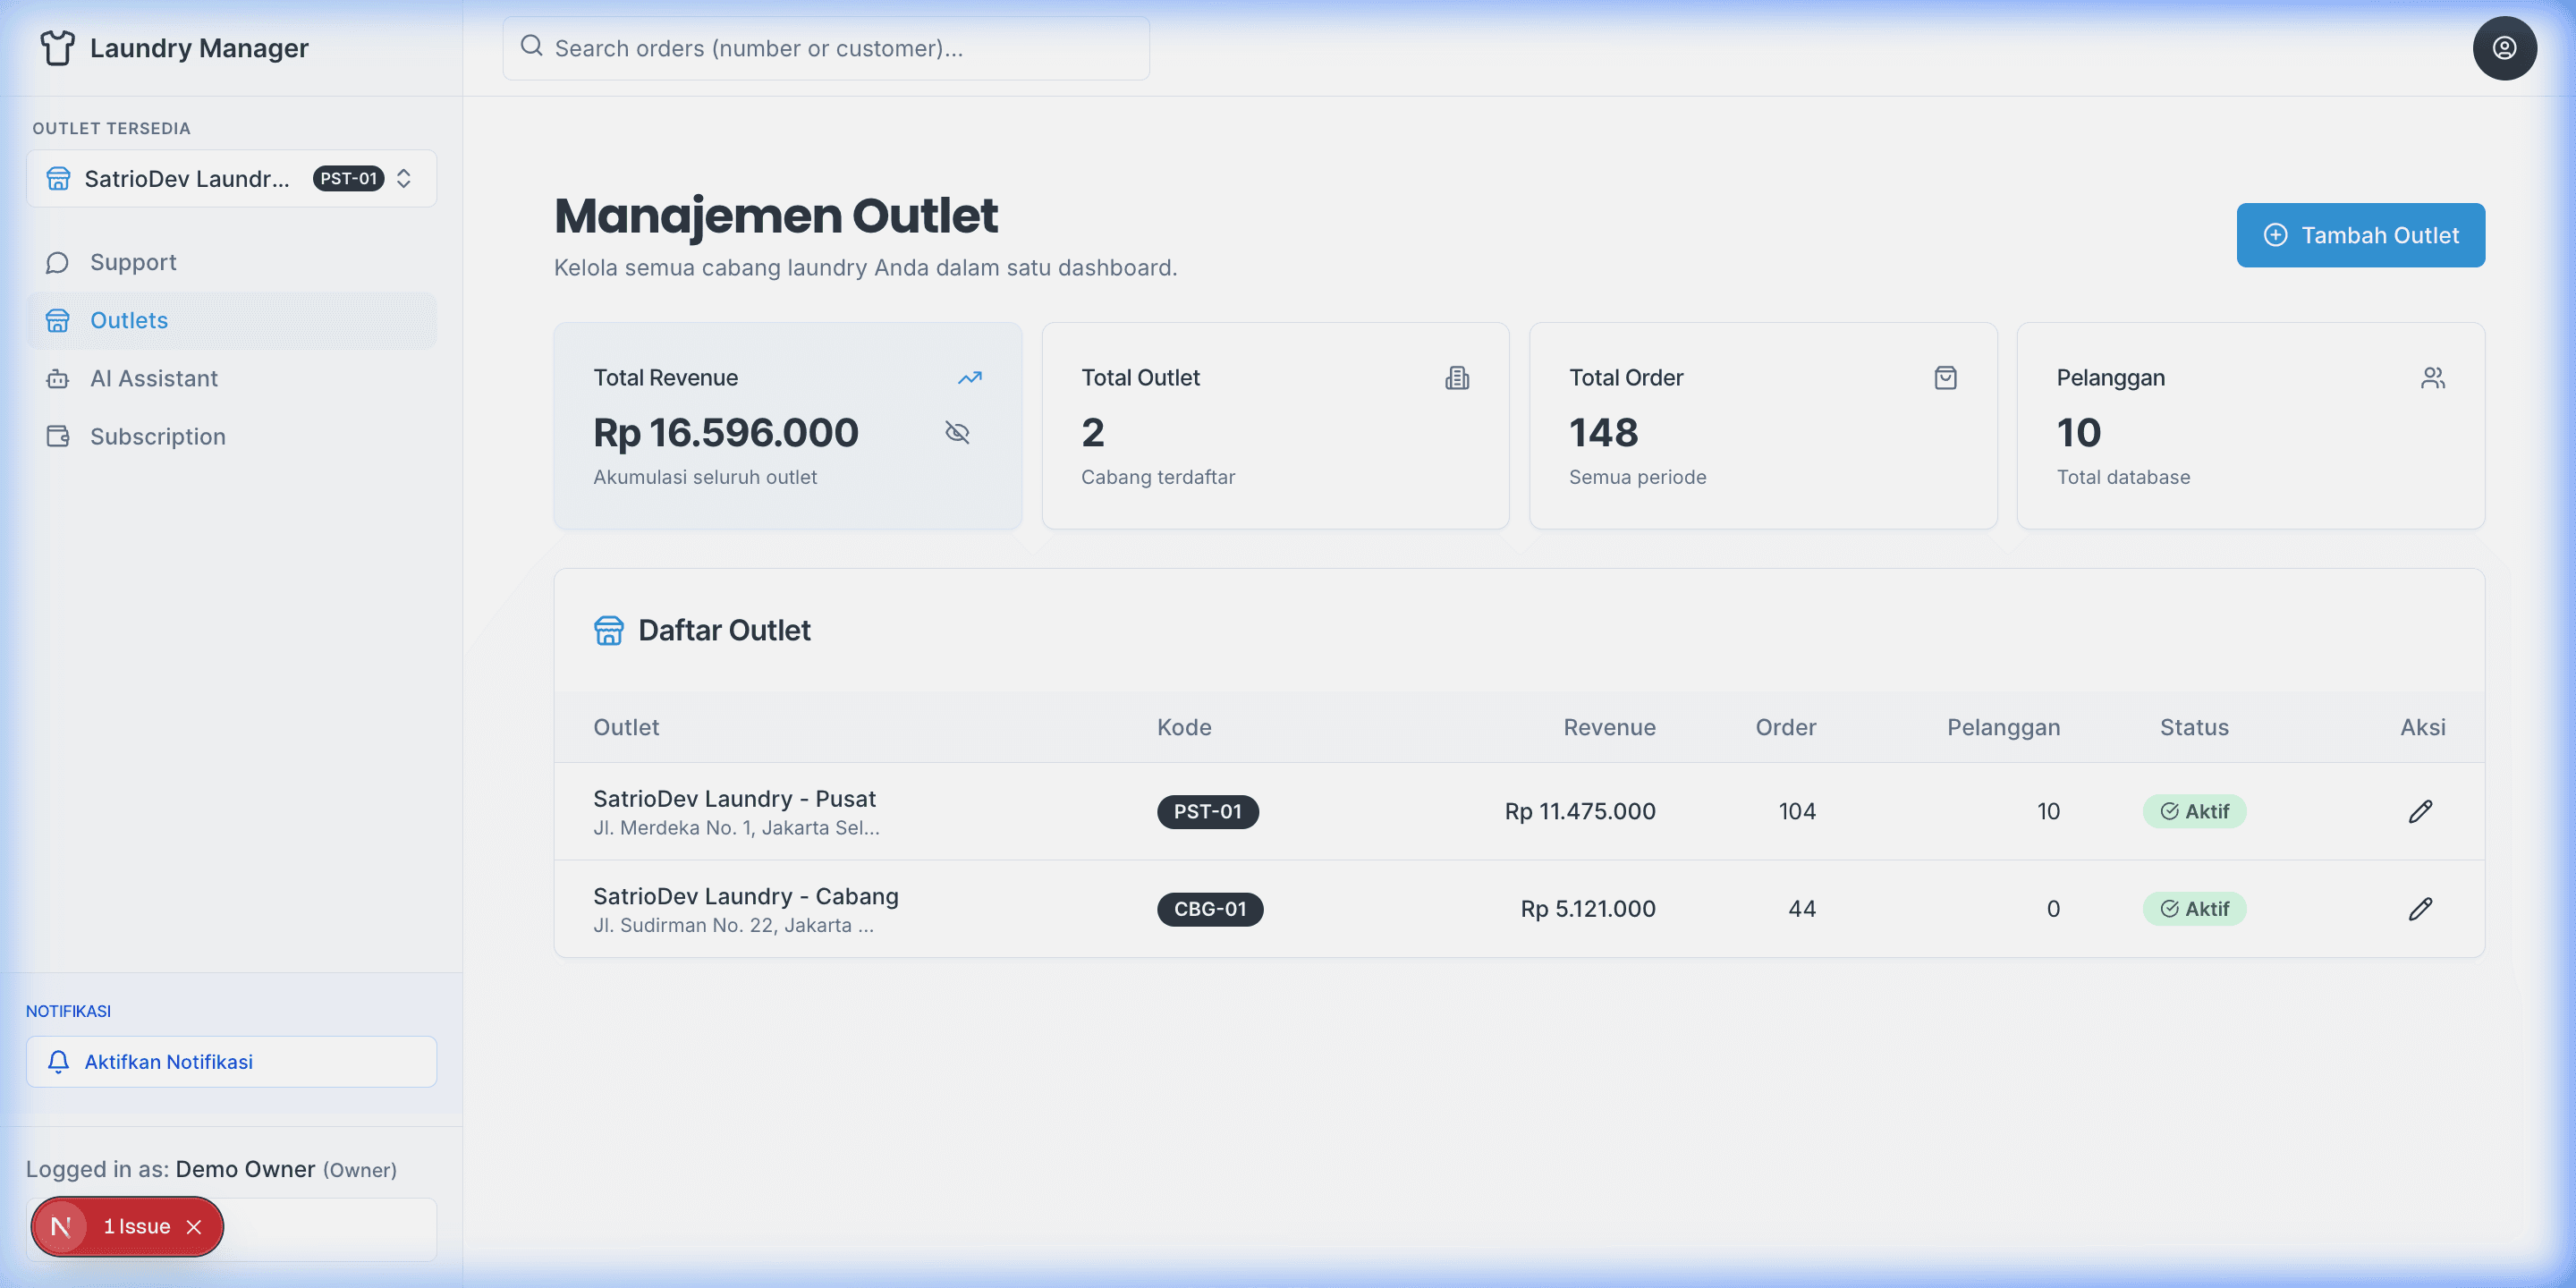Click the Laundry Manager shirt logo
The height and width of the screenshot is (1288, 2576).
57,48
